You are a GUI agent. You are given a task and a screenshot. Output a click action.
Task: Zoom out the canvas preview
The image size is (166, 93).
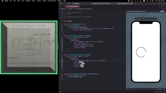point(157,89)
